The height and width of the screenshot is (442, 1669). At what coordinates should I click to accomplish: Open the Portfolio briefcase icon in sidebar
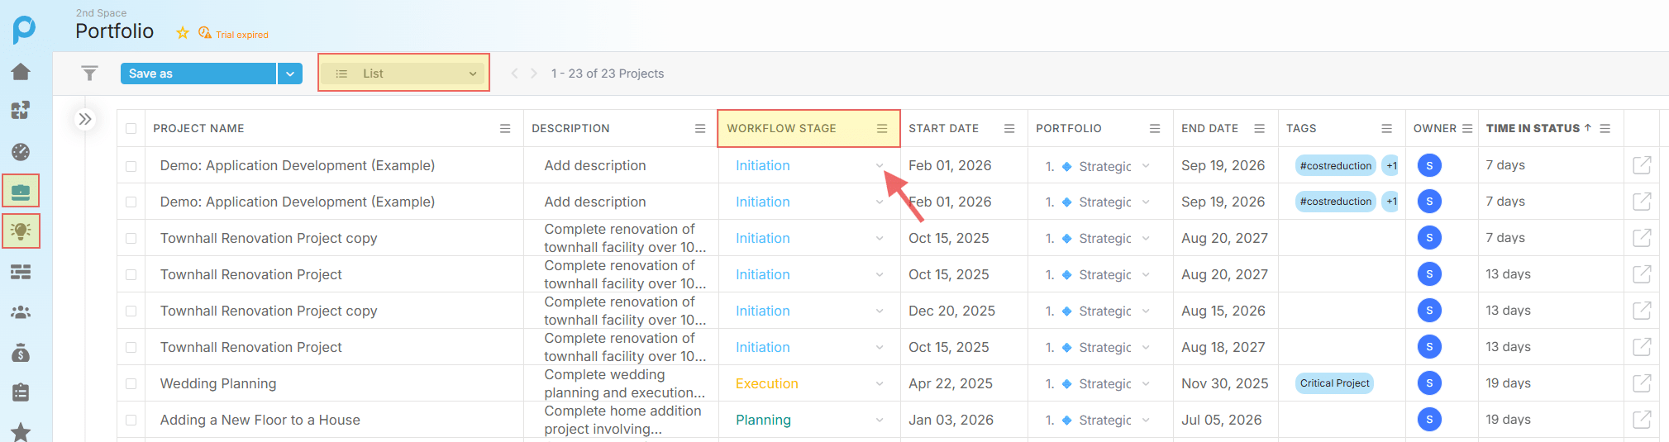pyautogui.click(x=21, y=192)
